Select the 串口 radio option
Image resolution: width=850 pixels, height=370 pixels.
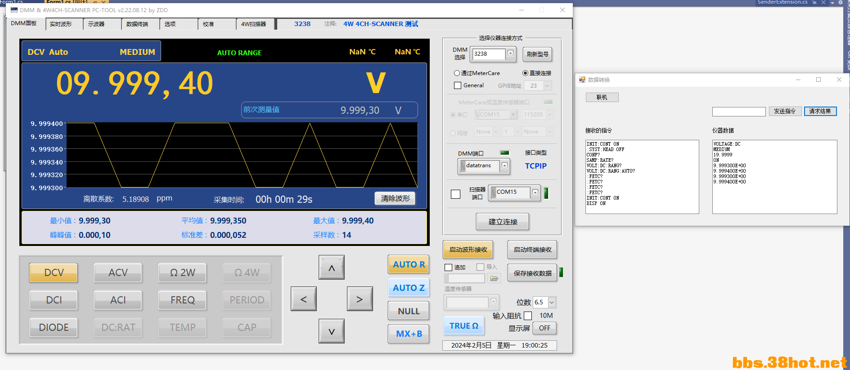click(x=453, y=115)
